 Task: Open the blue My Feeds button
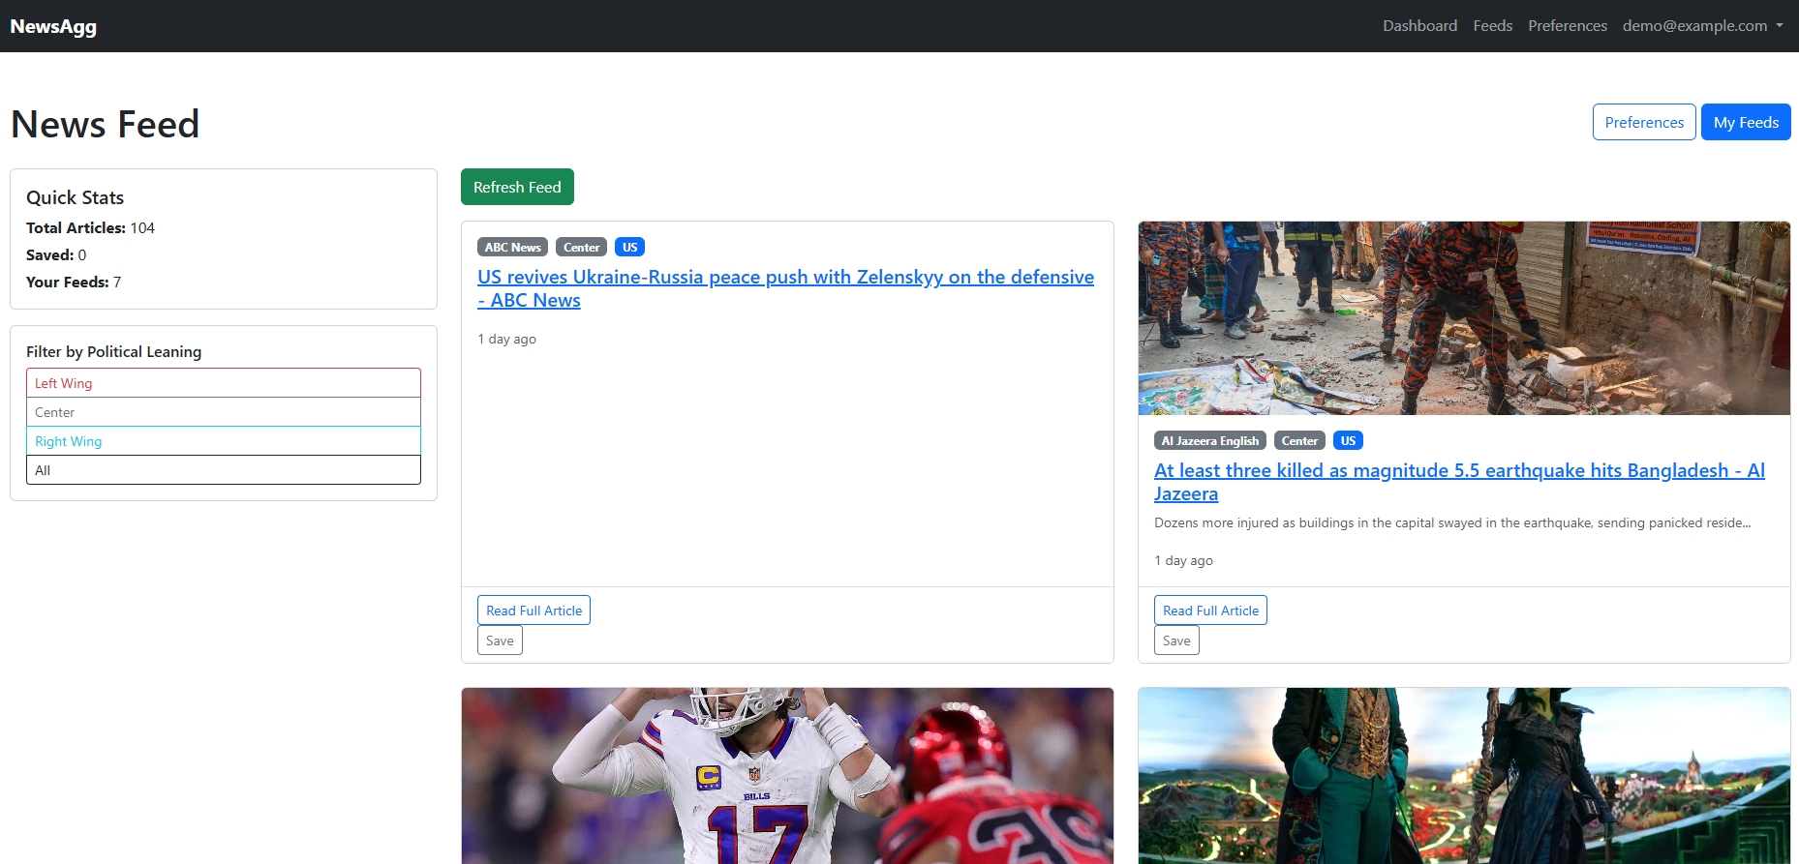(1745, 122)
